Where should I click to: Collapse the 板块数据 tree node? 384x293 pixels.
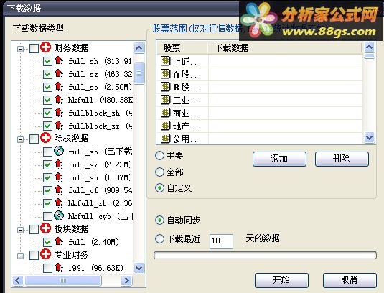point(21,230)
